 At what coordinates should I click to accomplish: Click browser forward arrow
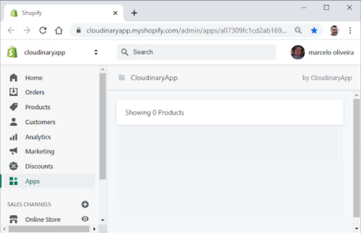coord(27,30)
